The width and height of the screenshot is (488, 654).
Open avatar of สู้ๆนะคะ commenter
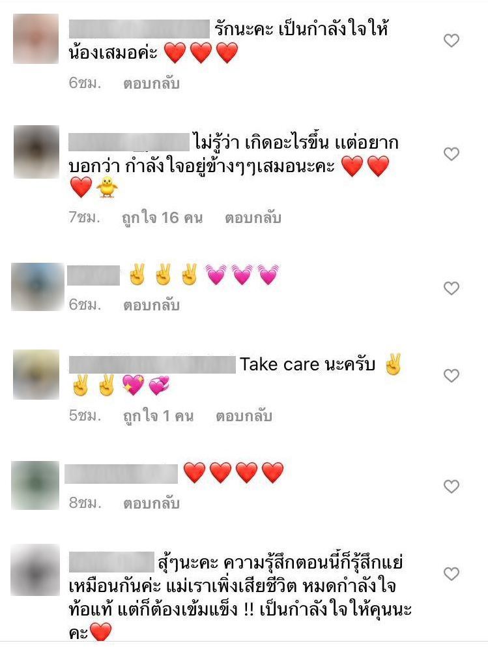coord(35,570)
